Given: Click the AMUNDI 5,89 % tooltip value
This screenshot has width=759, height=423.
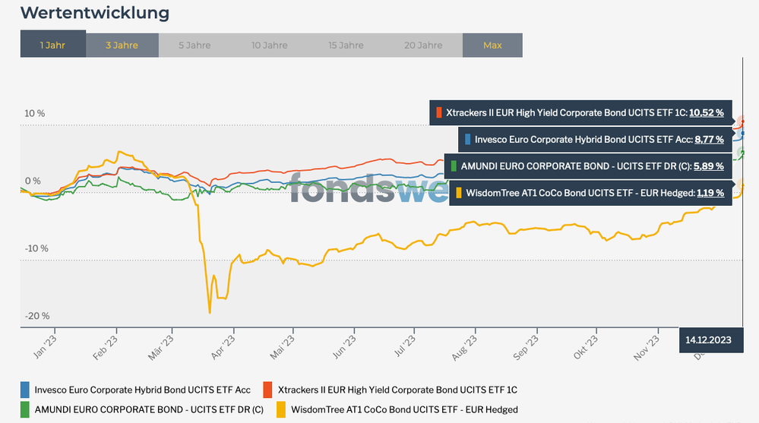Looking at the screenshot, I should coord(708,166).
